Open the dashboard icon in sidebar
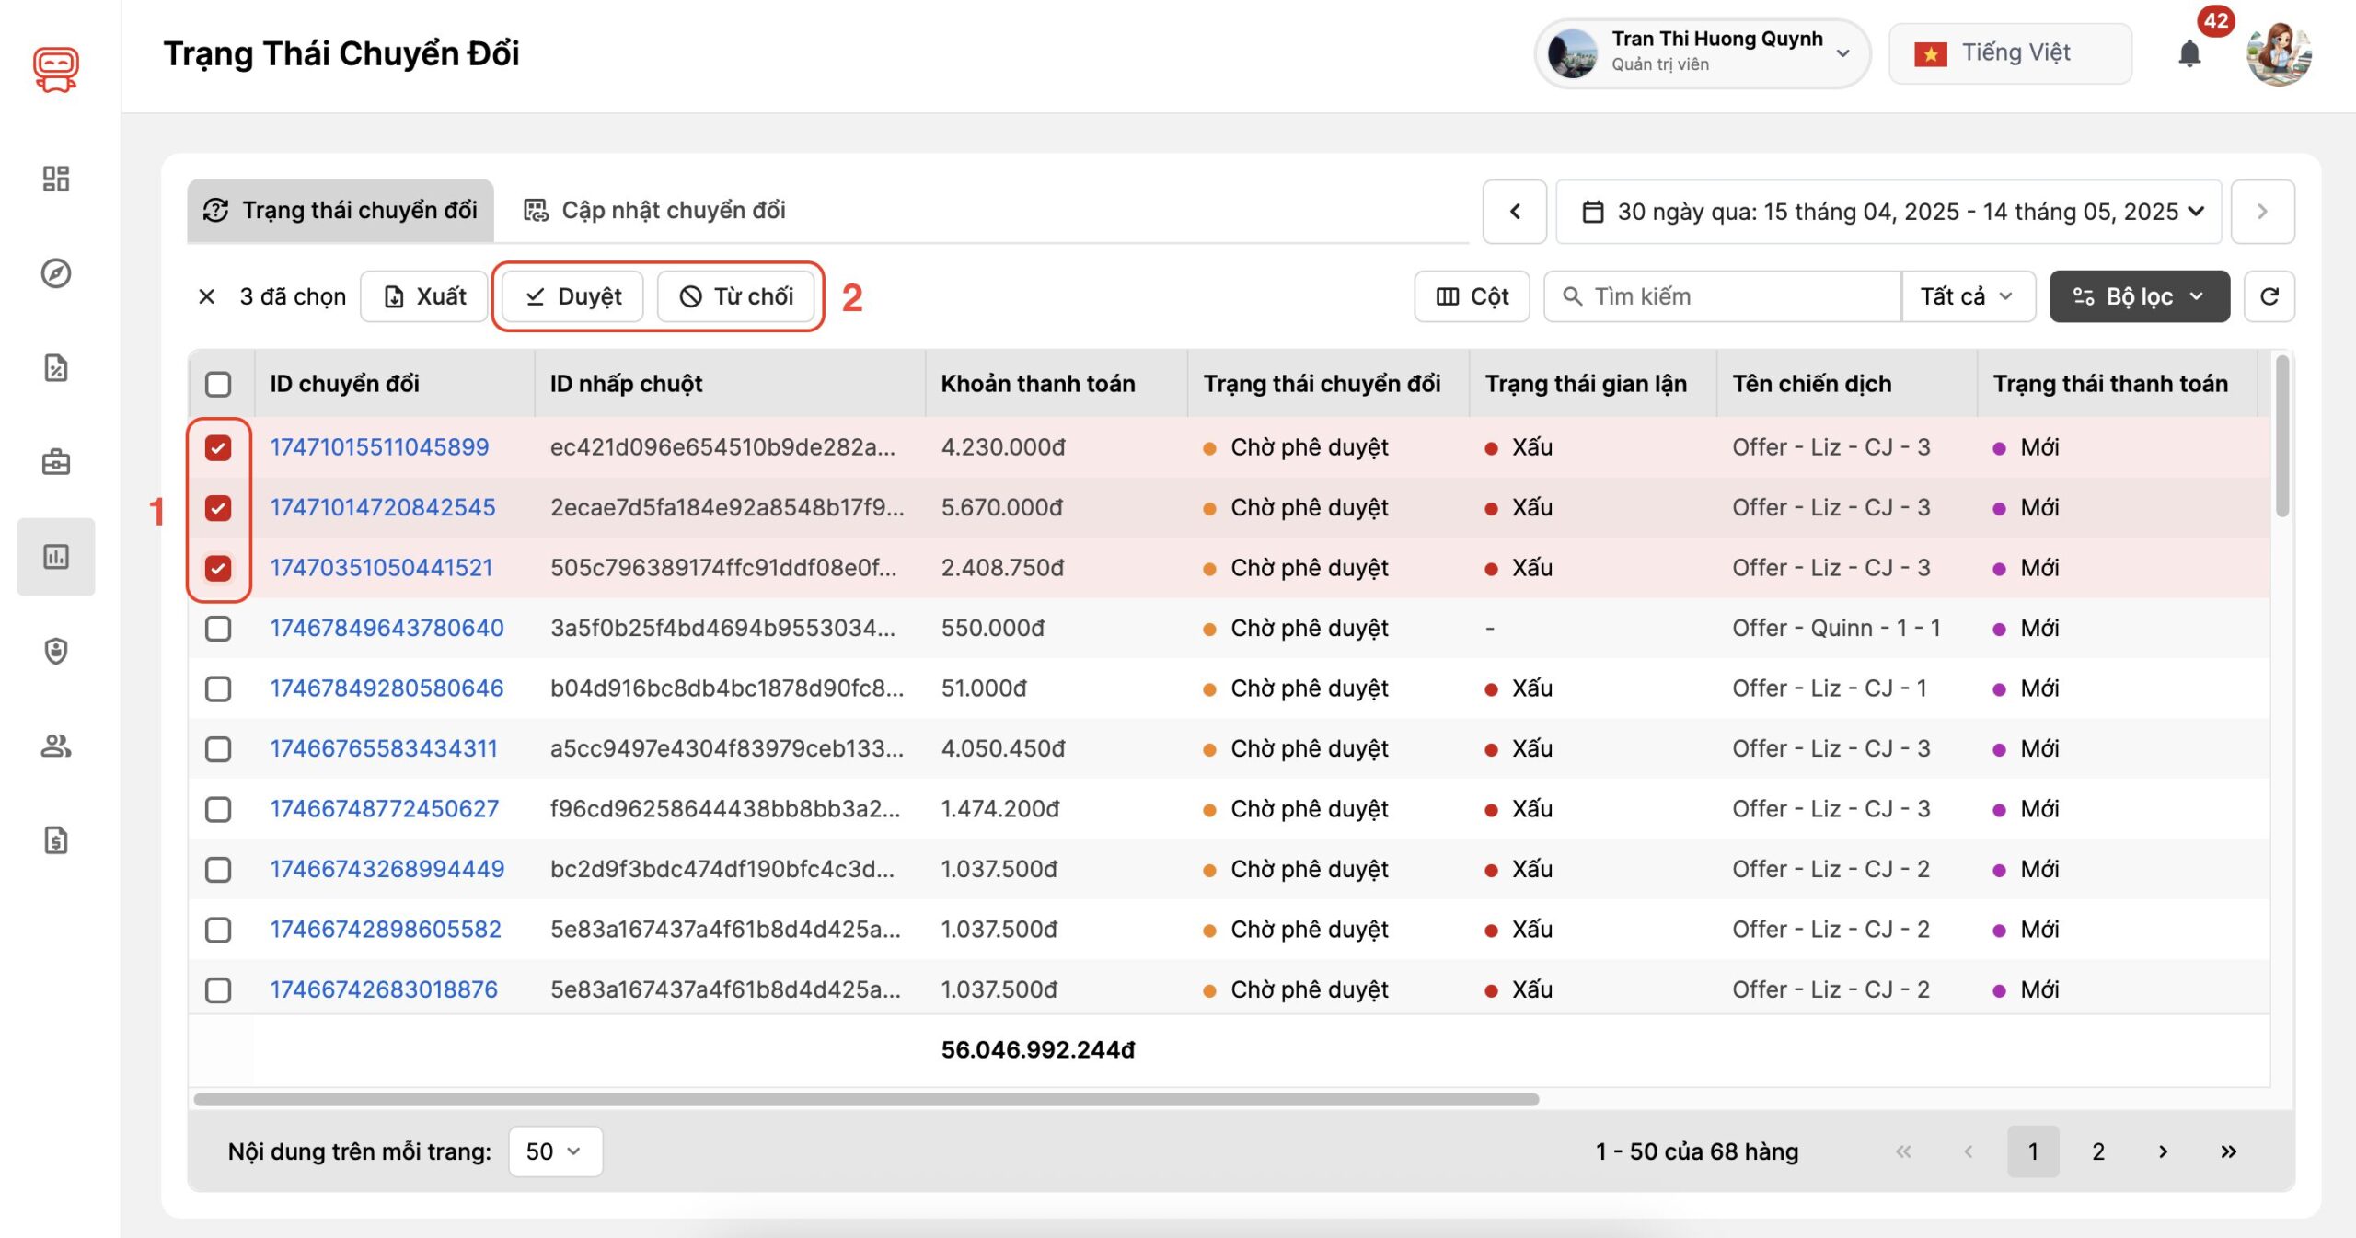The width and height of the screenshot is (2356, 1238). (x=56, y=179)
